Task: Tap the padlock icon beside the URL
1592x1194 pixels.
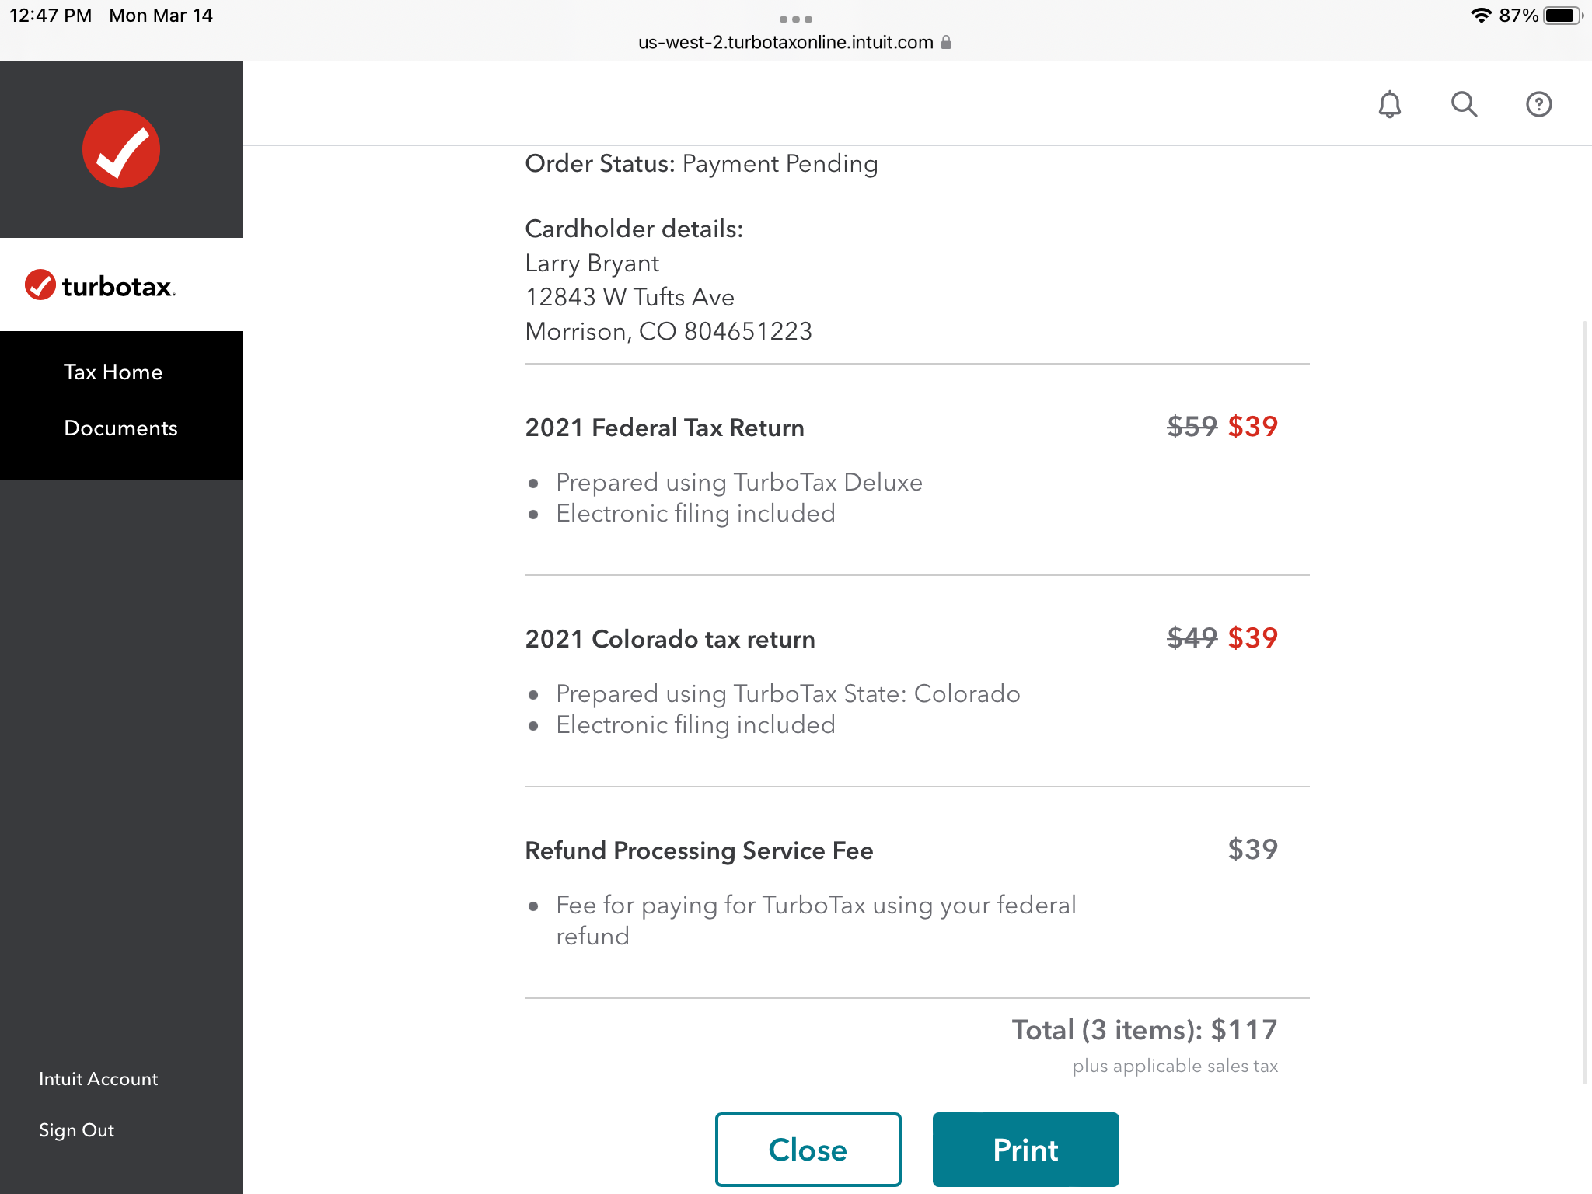Action: (946, 43)
